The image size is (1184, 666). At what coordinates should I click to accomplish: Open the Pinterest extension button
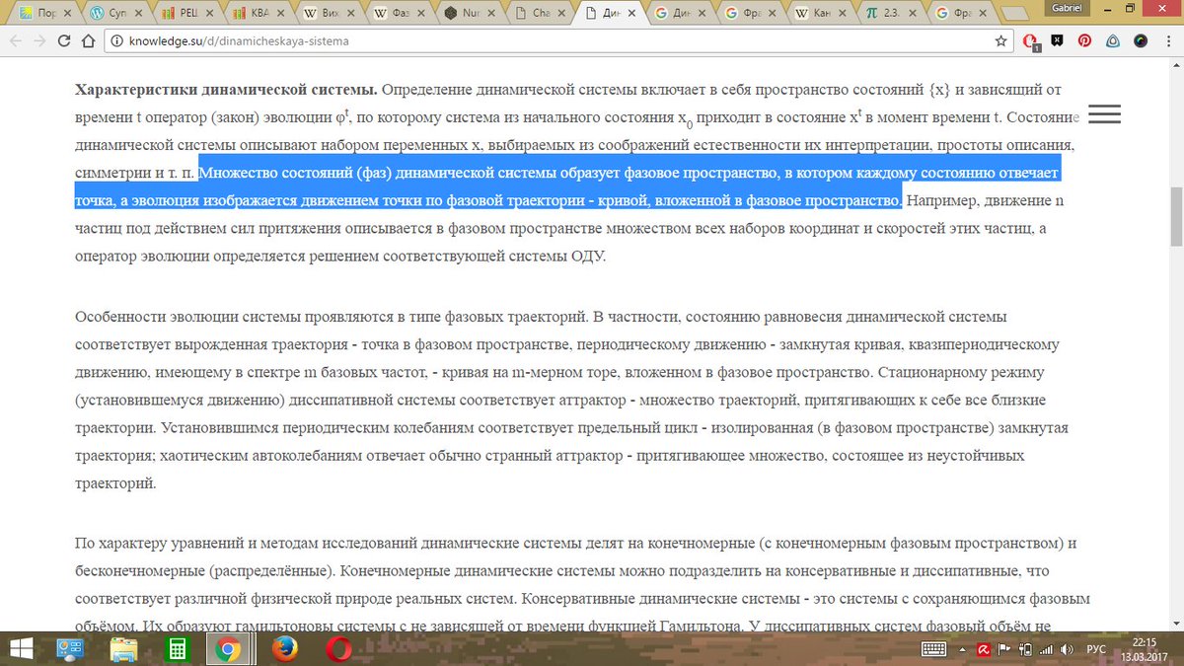[x=1084, y=41]
